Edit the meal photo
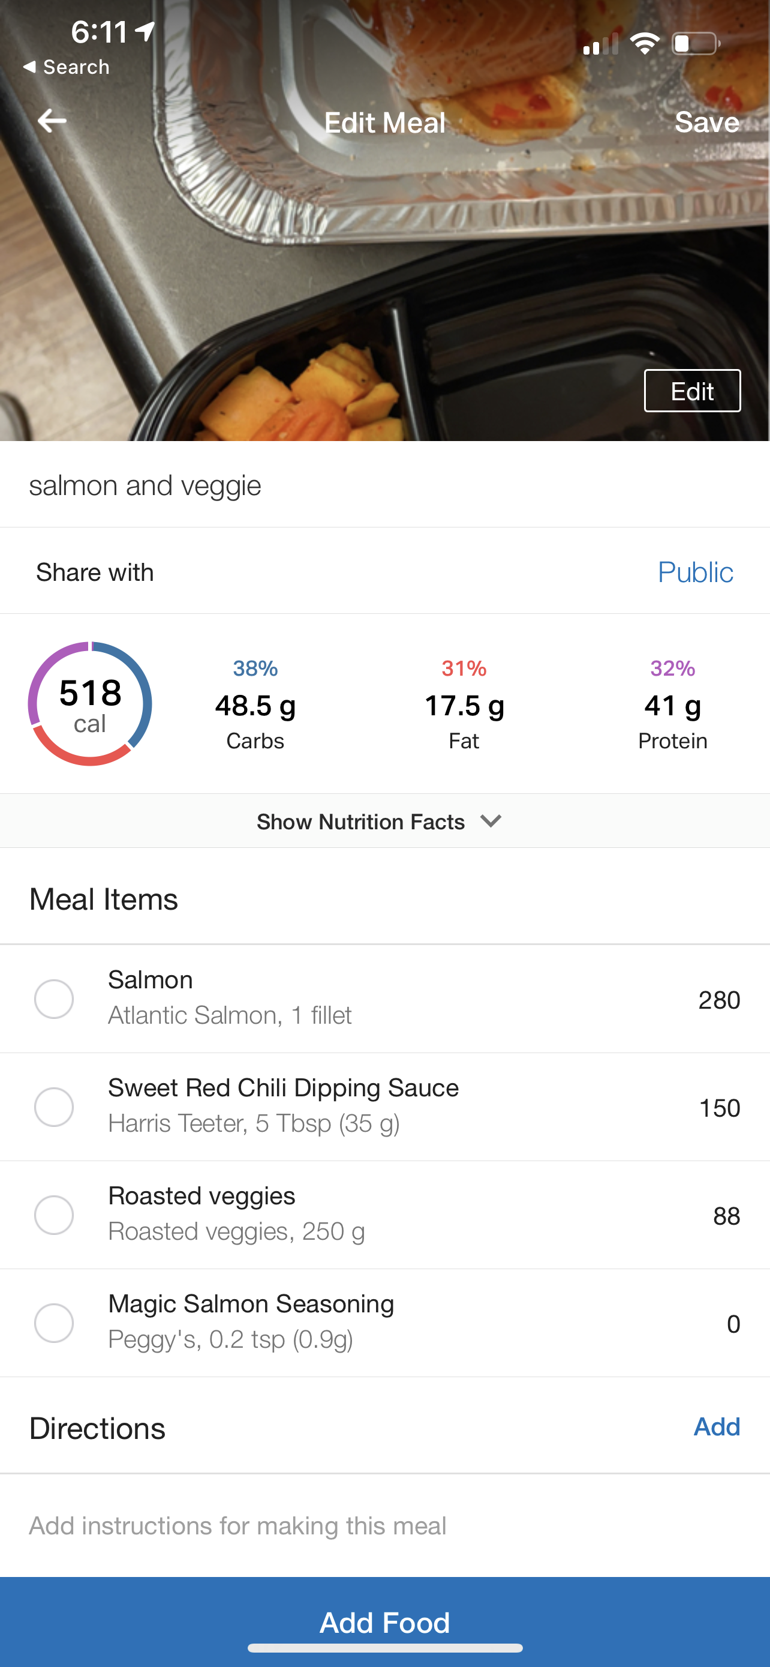770x1667 pixels. (692, 391)
